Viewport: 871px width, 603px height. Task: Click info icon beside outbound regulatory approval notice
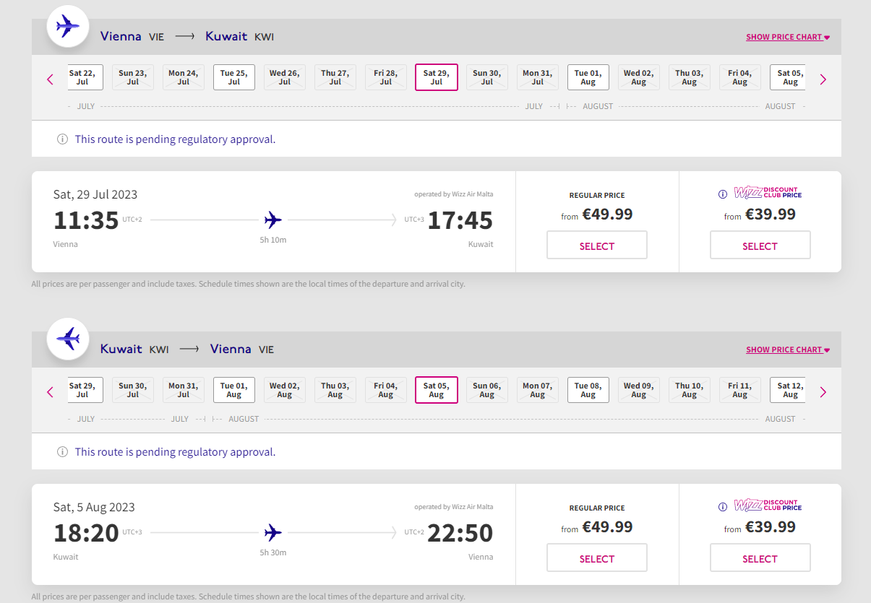(x=62, y=139)
